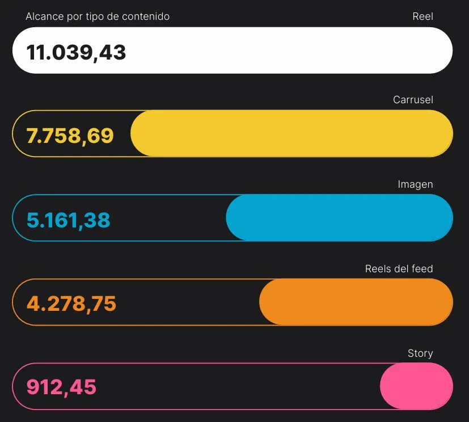
Task: Click the Alcance por tipo de contenido title
Action: 98,16
